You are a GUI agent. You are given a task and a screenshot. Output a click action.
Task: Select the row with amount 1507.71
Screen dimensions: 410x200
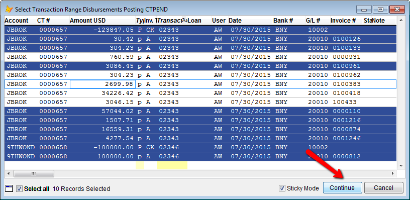click(x=200, y=120)
